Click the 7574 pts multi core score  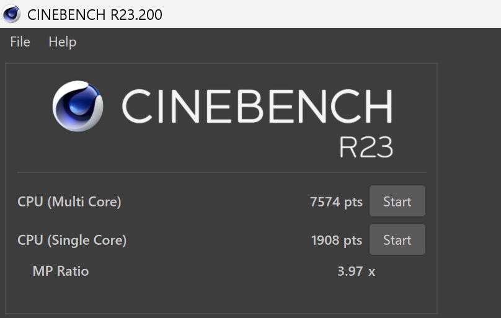(x=336, y=201)
